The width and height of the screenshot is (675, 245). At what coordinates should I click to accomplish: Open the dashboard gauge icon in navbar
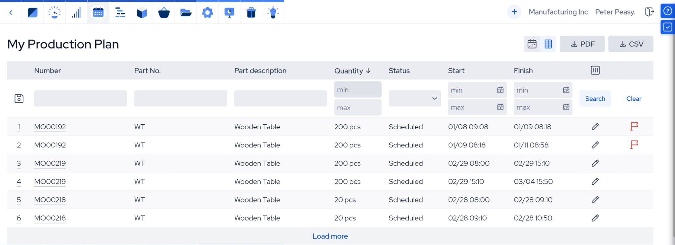click(54, 13)
